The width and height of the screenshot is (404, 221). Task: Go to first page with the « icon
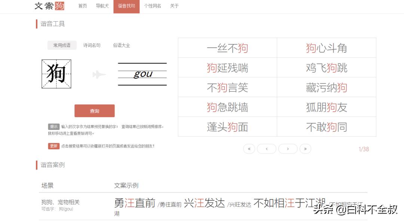coord(249,149)
